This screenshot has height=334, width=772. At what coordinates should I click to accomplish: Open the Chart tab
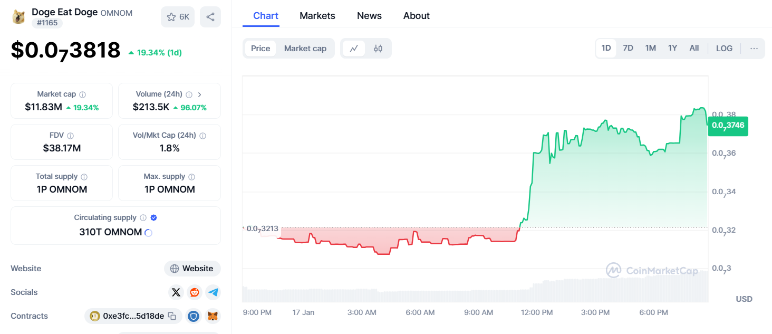pos(266,16)
